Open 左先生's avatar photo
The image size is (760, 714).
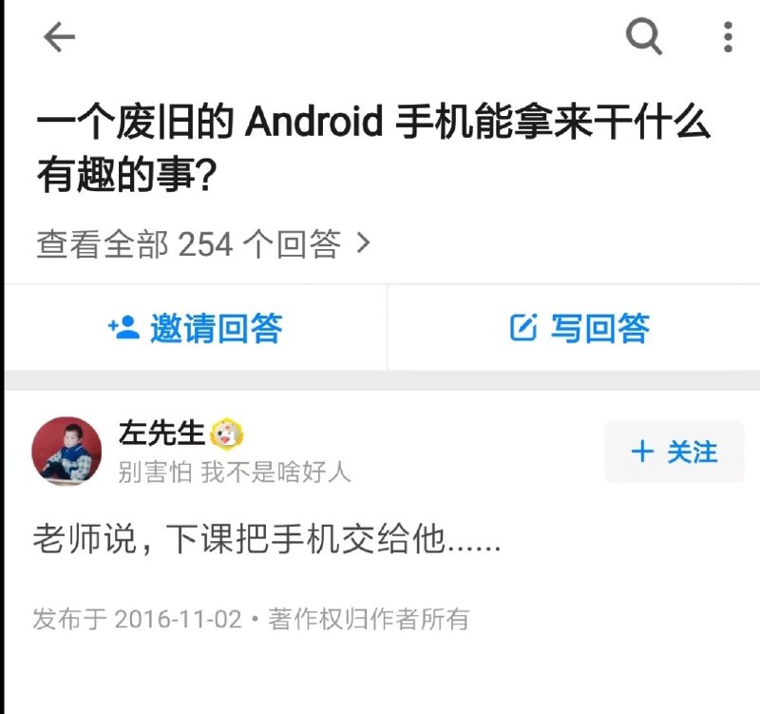pos(66,451)
